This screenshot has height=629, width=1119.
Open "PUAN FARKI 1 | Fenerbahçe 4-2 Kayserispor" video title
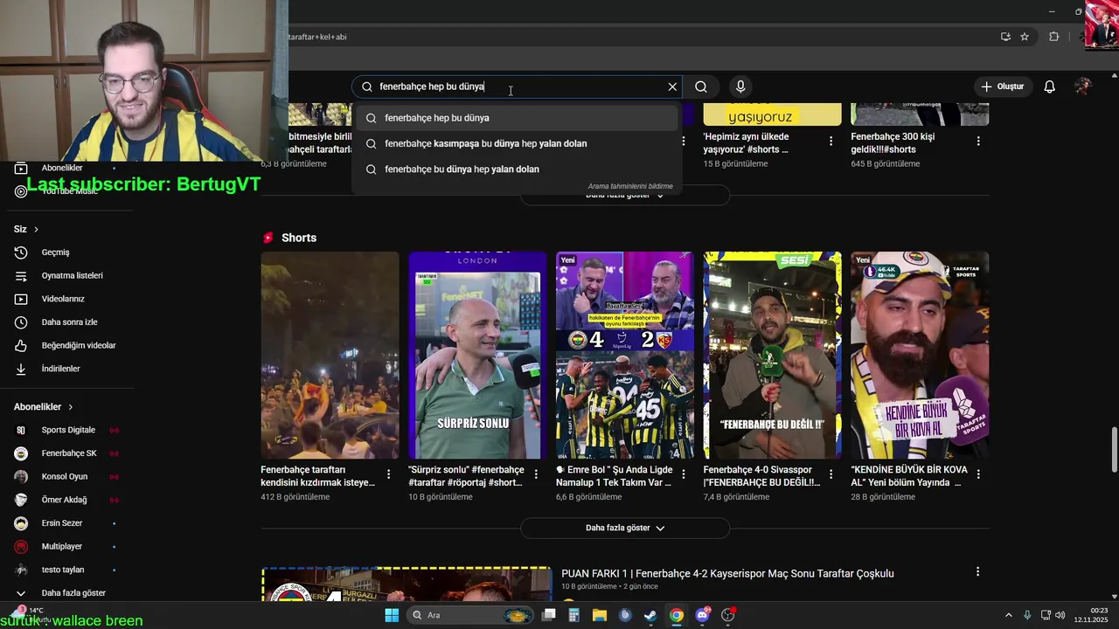[x=727, y=574]
